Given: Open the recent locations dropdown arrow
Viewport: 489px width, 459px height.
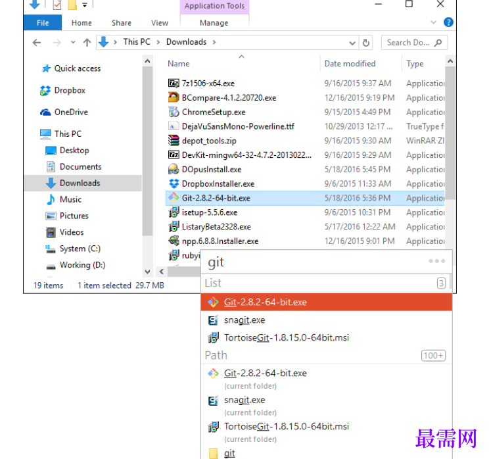Looking at the screenshot, I should point(73,43).
